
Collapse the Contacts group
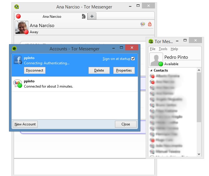pyautogui.click(x=151, y=70)
